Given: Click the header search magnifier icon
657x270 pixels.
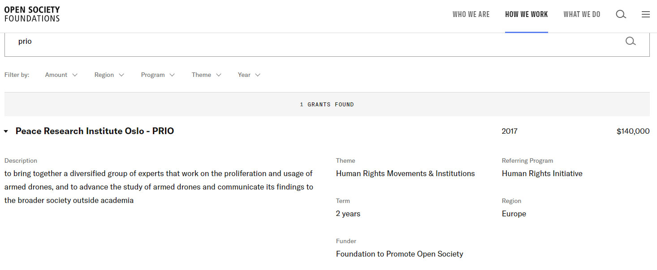Looking at the screenshot, I should coord(621,14).
